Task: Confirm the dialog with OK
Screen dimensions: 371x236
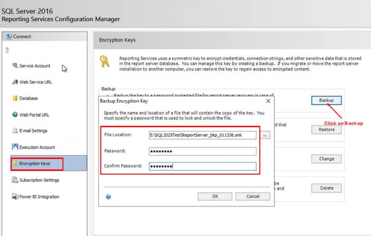Action: point(215,197)
